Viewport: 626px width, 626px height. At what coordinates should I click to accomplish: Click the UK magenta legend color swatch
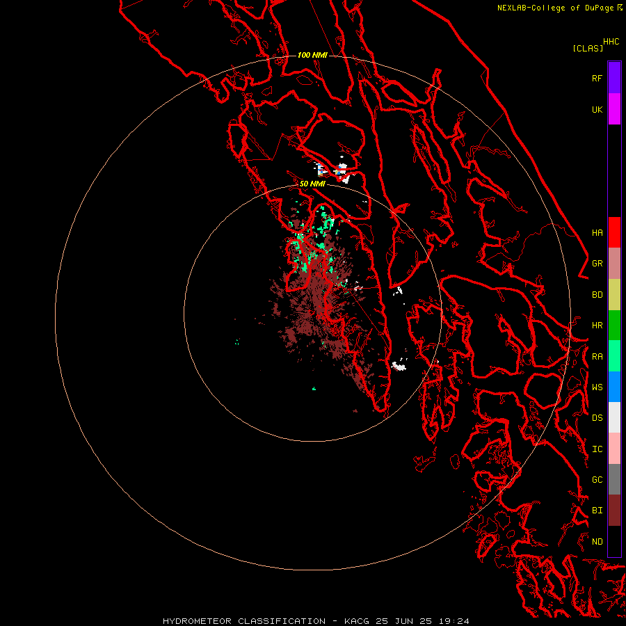click(614, 109)
